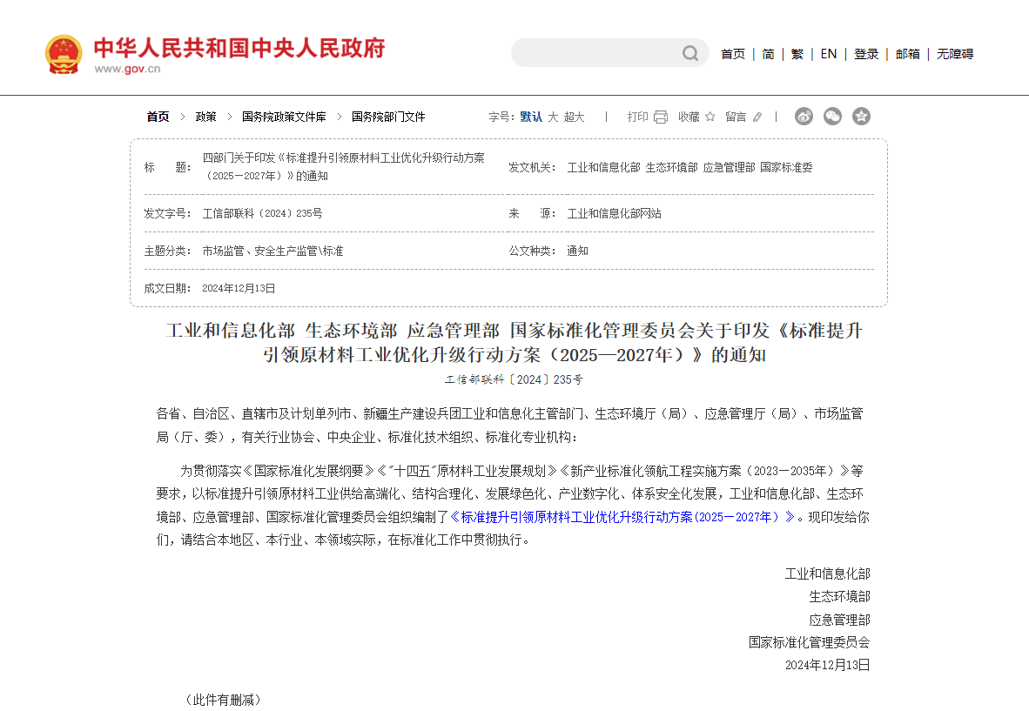This screenshot has width=1029, height=711.
Task: Switch to traditional Chinese 繁
Action: tap(797, 54)
